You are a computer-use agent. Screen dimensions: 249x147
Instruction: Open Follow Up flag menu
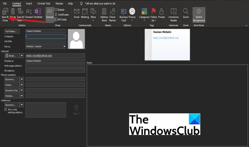coord(154,15)
